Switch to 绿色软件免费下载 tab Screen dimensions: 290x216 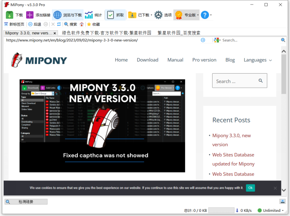(106, 33)
